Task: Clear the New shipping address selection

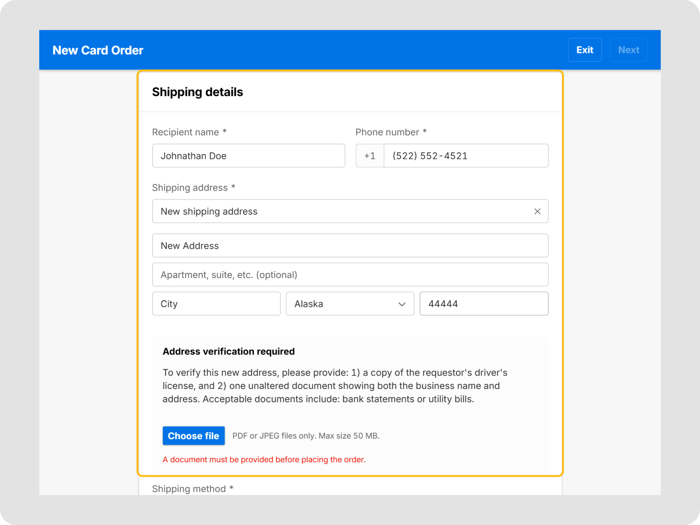Action: 537,212
